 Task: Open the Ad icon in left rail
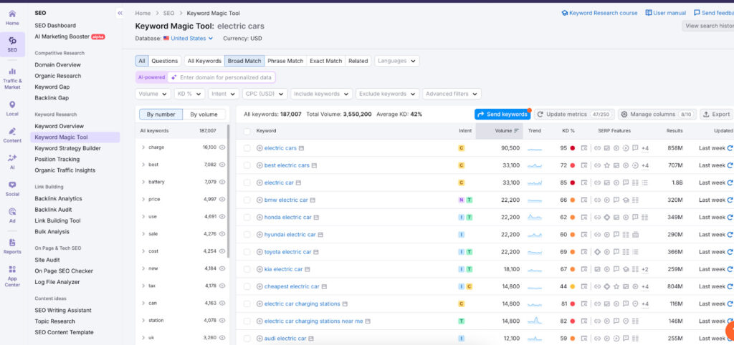12,215
